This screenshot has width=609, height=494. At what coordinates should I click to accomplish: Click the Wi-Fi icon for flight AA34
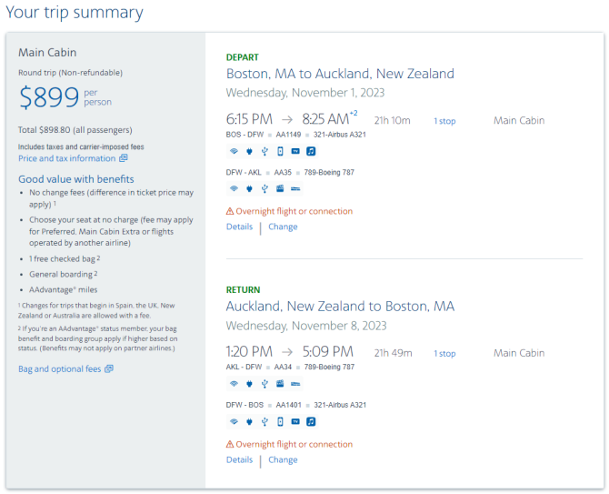point(234,384)
